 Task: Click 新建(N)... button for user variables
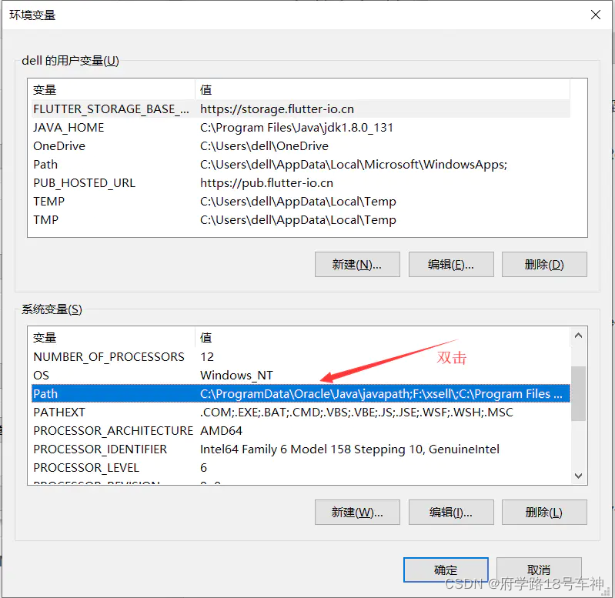coord(357,264)
